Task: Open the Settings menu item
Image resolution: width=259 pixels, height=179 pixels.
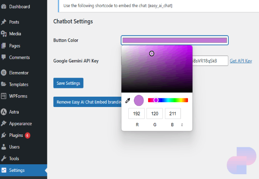Action: pyautogui.click(x=17, y=170)
